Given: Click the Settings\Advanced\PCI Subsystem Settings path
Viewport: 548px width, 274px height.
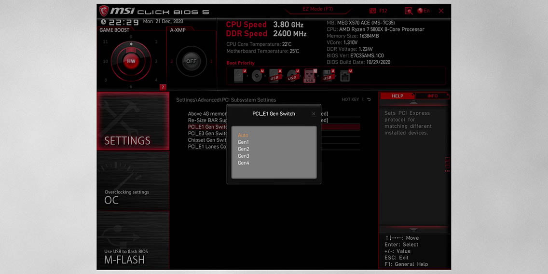Looking at the screenshot, I should pyautogui.click(x=226, y=100).
